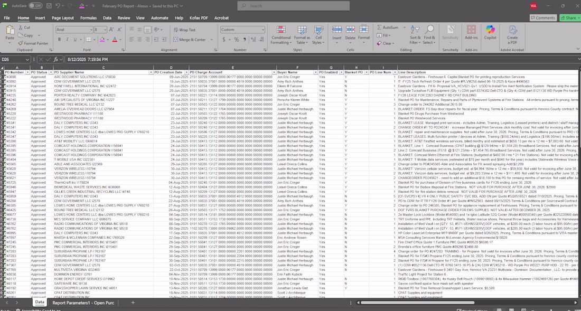The height and width of the screenshot is (311, 581).
Task: Toggle Bottom Align in Alignment group
Action: (x=147, y=30)
